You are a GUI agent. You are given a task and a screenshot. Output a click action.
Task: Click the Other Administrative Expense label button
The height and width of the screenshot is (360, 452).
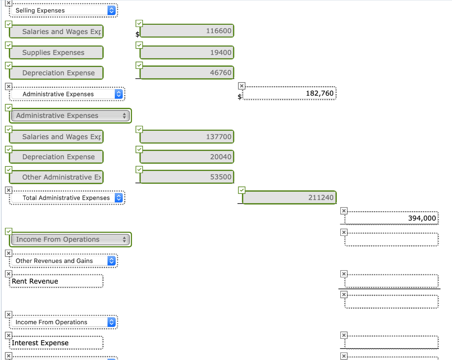(x=56, y=177)
